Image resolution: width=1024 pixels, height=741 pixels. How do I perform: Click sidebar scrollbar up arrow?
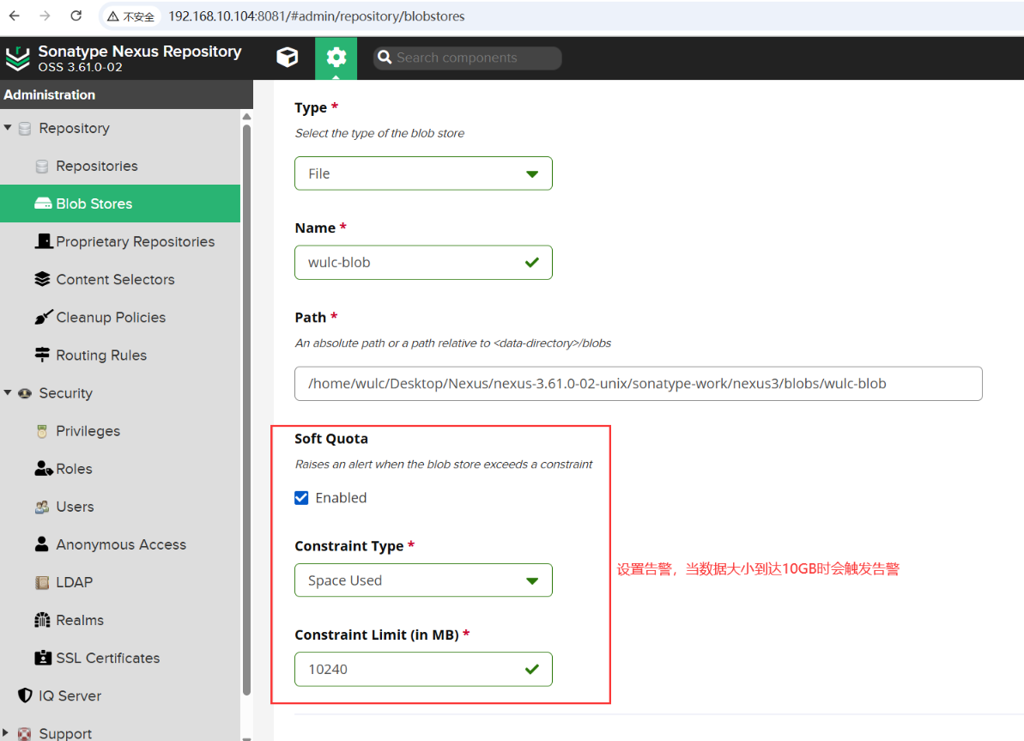tap(246, 116)
